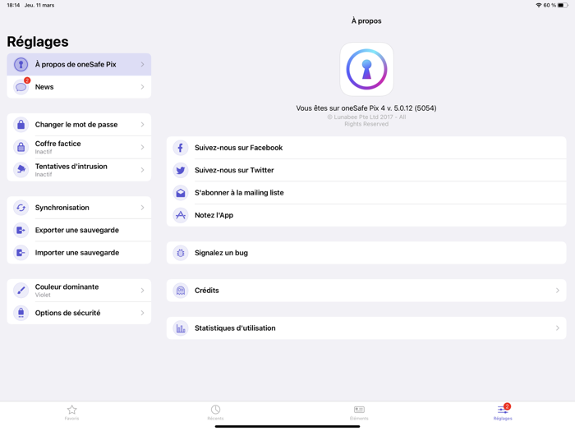Expand chevron on the News row

click(142, 87)
